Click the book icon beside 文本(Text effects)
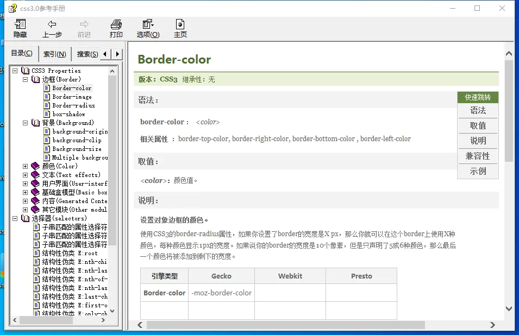 [x=35, y=175]
